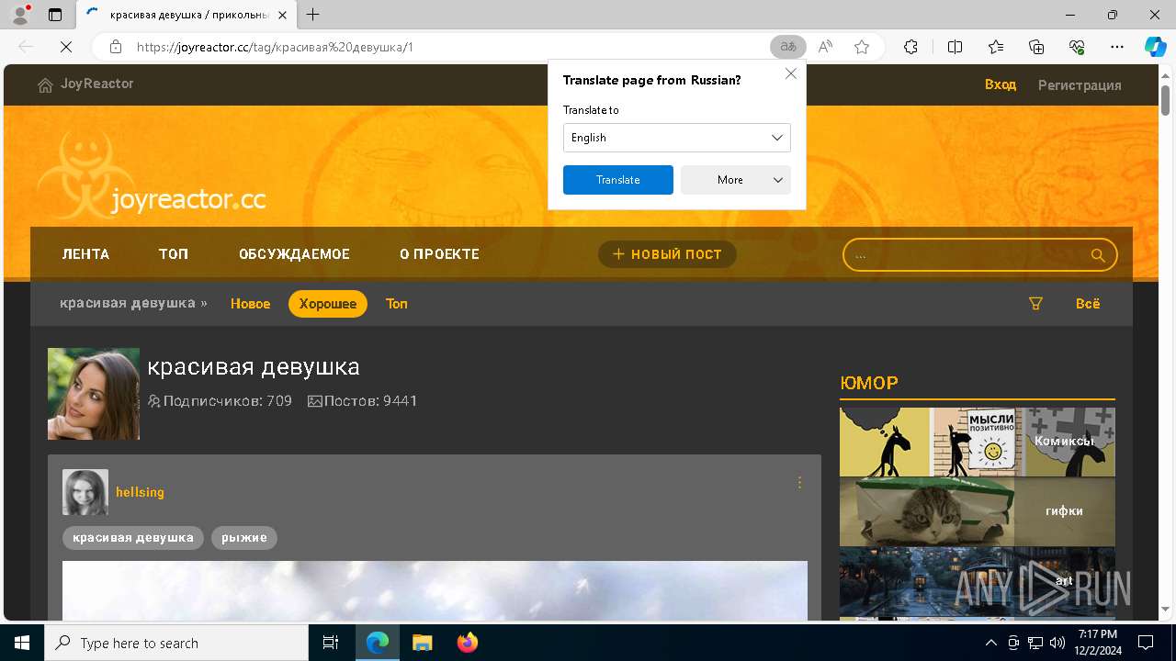
Task: Click the taskbar search box
Action: 176,643
